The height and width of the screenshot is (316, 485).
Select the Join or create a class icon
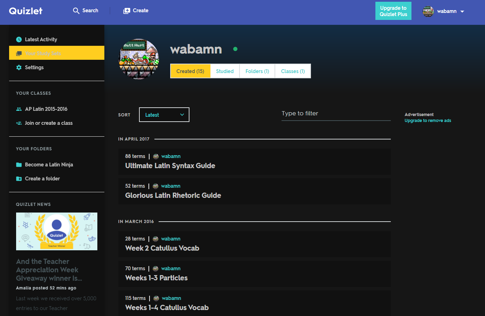(19, 123)
